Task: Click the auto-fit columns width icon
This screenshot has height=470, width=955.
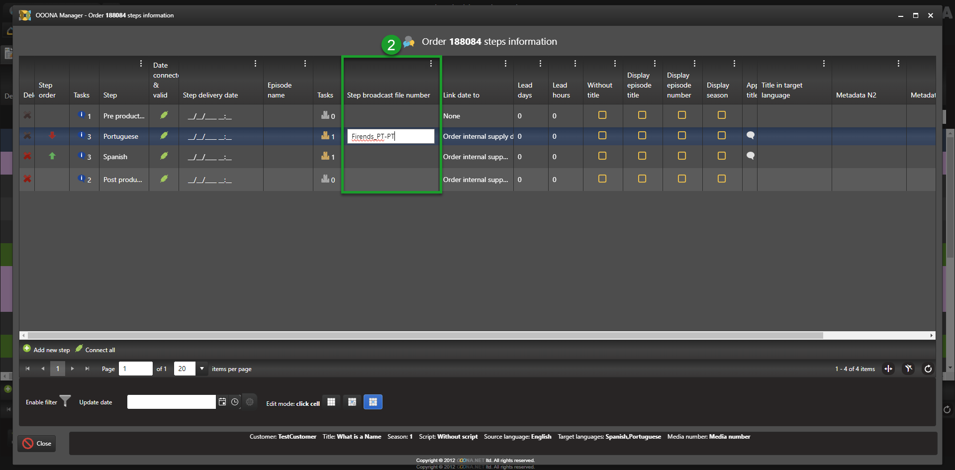Action: pyautogui.click(x=888, y=369)
